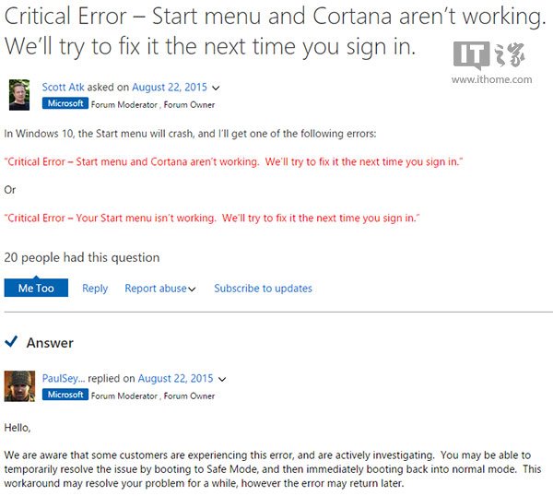Click Scott Atk's avatar photo

tap(19, 95)
